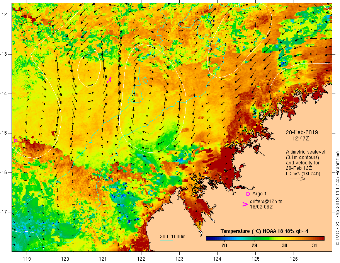Click the latitude axis label -16
The height and width of the screenshot is (263, 340).
4,172
